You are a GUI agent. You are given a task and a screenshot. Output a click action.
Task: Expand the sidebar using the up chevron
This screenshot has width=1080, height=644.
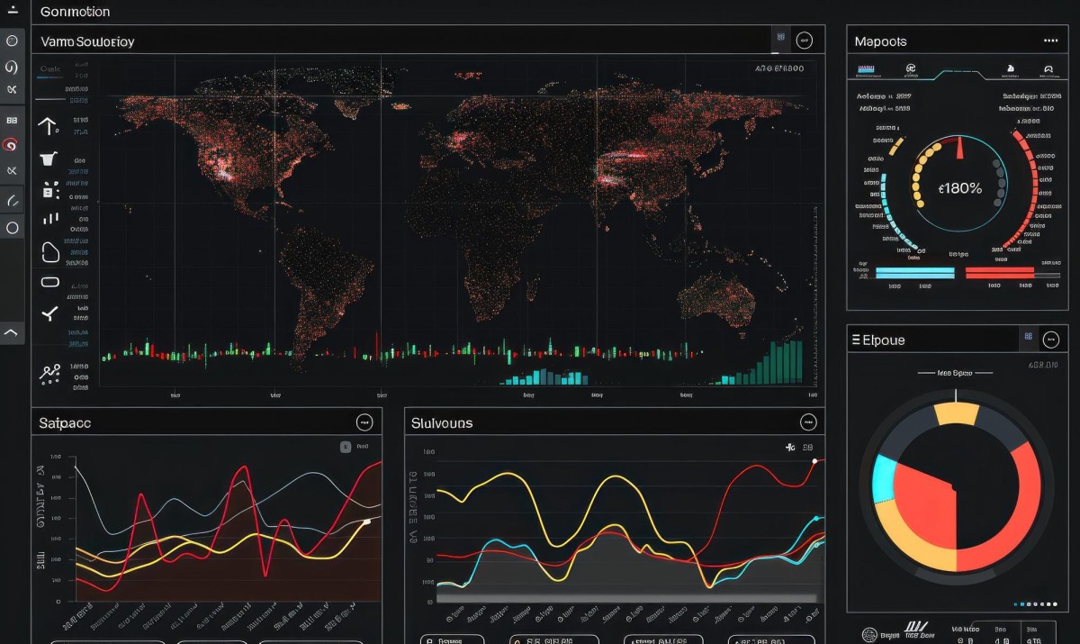click(12, 333)
